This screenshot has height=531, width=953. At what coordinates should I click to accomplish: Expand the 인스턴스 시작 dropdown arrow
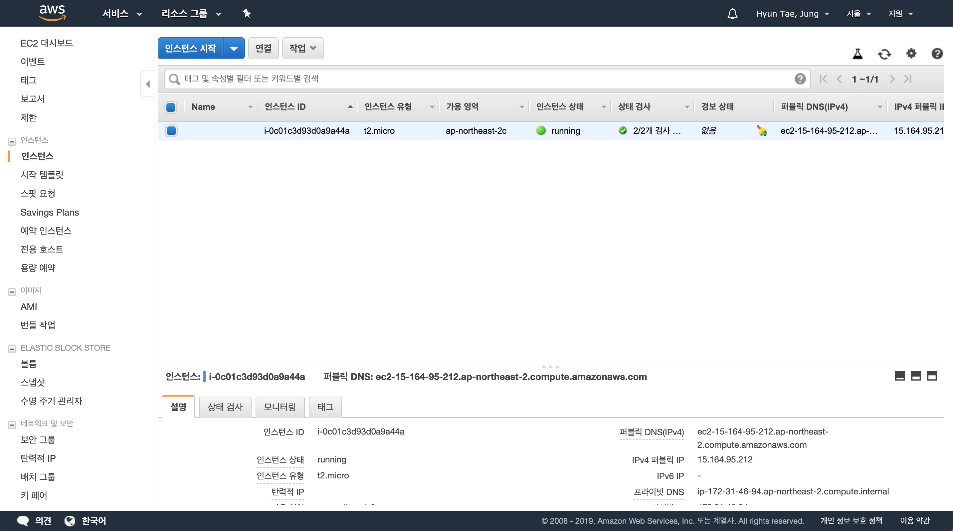tap(234, 48)
